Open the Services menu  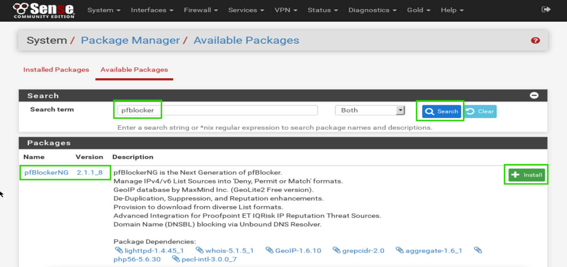pyautogui.click(x=246, y=10)
